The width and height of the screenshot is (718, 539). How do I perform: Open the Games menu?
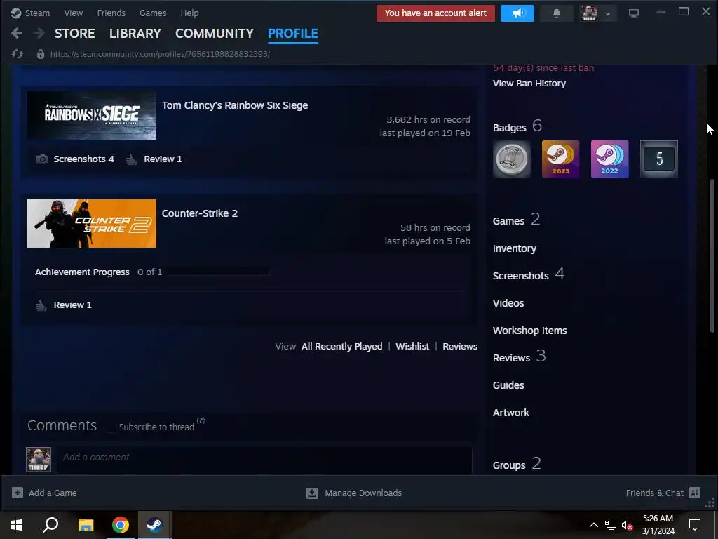click(x=153, y=13)
